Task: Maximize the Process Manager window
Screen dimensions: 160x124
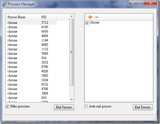Action: pyautogui.click(x=140, y=3)
